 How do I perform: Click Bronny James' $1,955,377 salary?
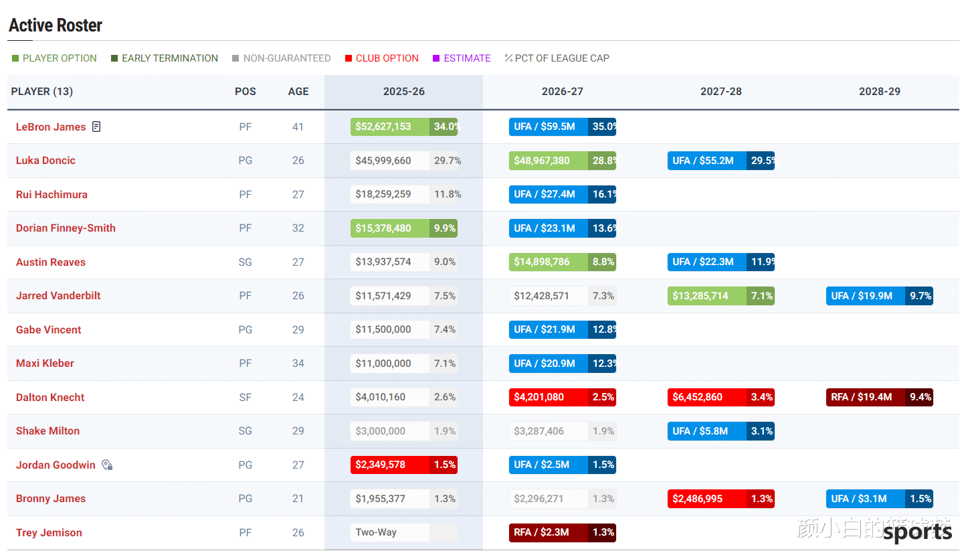(x=404, y=499)
